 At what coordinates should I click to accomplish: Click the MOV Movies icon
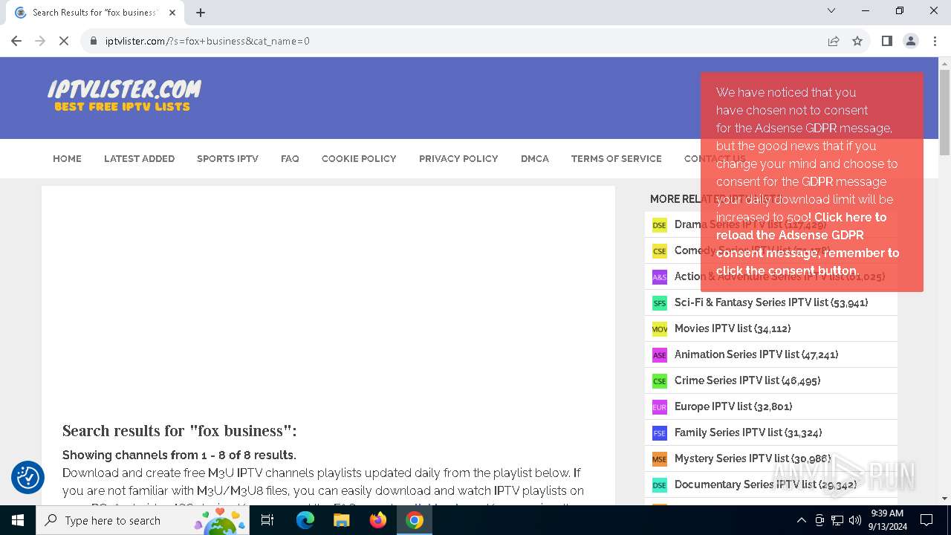point(659,329)
